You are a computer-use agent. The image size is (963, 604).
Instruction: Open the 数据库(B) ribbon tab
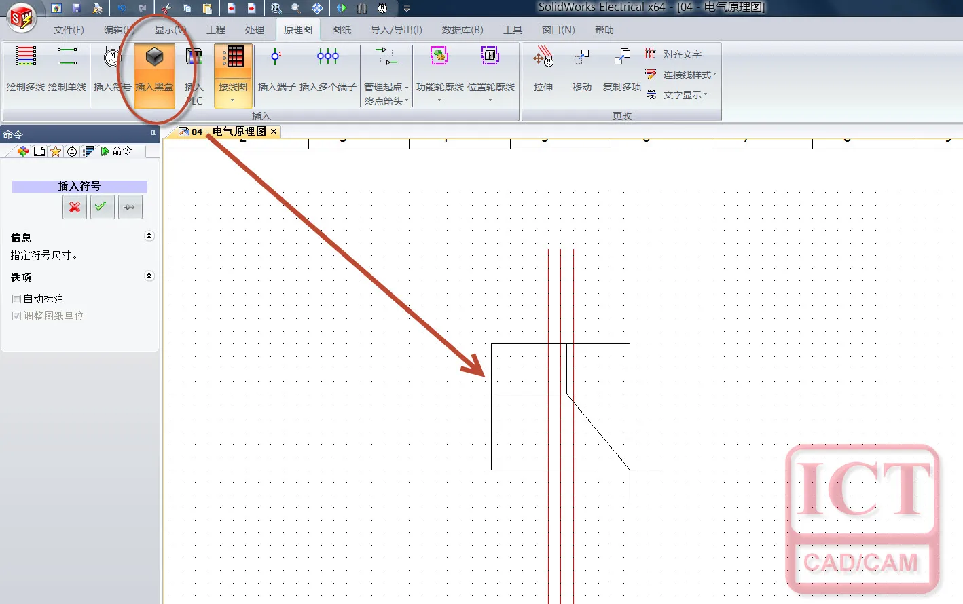462,30
